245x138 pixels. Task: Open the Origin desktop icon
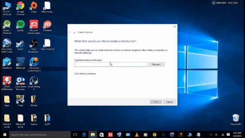coord(34,7)
